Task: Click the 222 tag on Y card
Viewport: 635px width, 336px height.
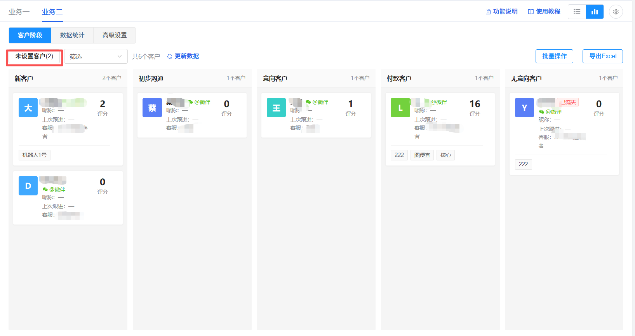Action: pos(524,164)
